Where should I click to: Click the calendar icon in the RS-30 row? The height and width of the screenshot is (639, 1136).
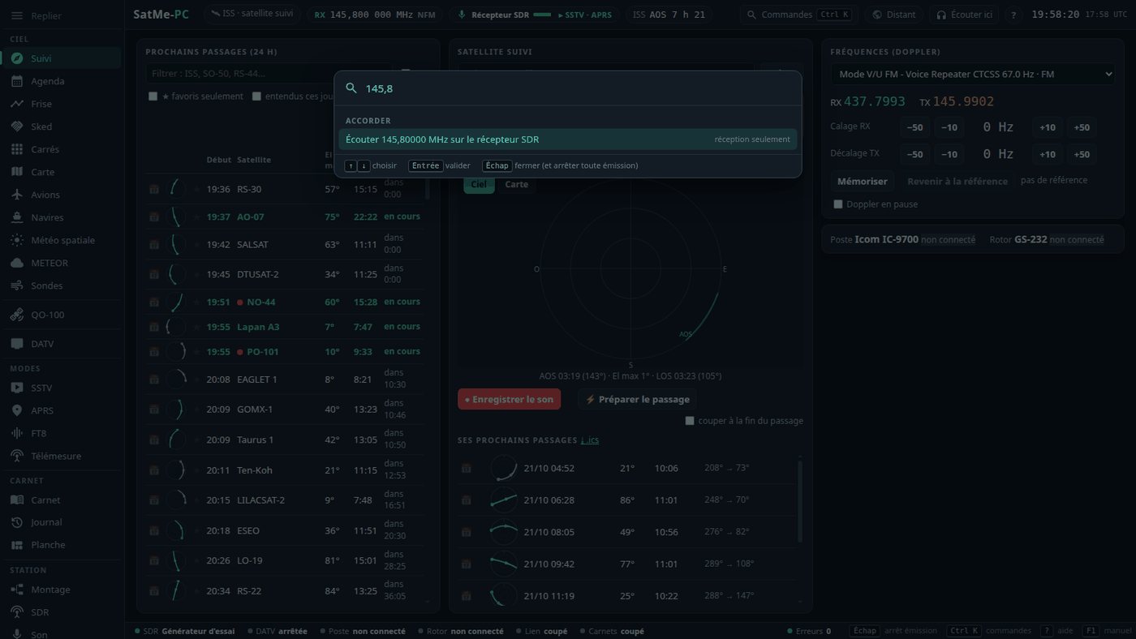154,189
